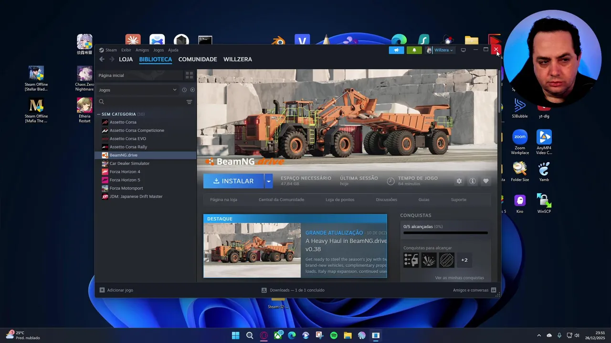
Task: Open the green notifications bell
Action: tap(414, 50)
